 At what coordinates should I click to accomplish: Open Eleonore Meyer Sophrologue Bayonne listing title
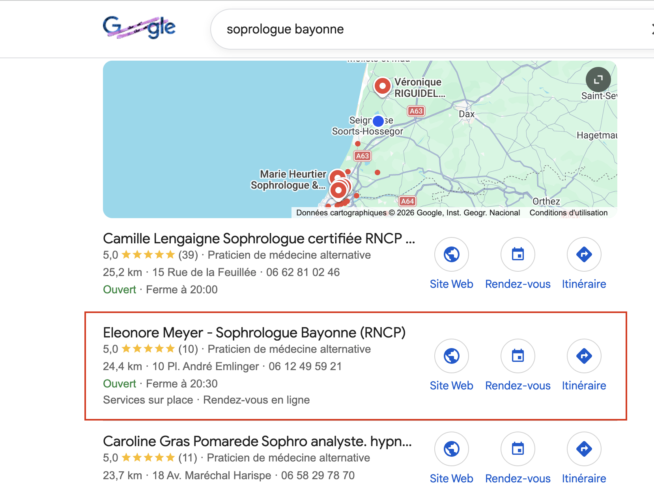pyautogui.click(x=254, y=333)
